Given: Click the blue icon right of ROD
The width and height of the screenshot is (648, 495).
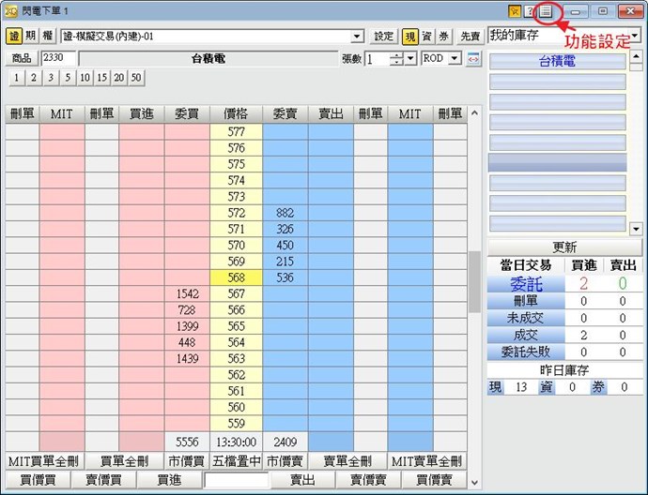Looking at the screenshot, I should coord(473,58).
